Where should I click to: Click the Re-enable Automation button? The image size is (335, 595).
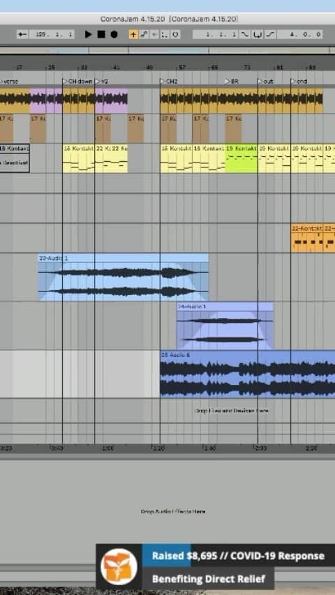click(x=154, y=35)
